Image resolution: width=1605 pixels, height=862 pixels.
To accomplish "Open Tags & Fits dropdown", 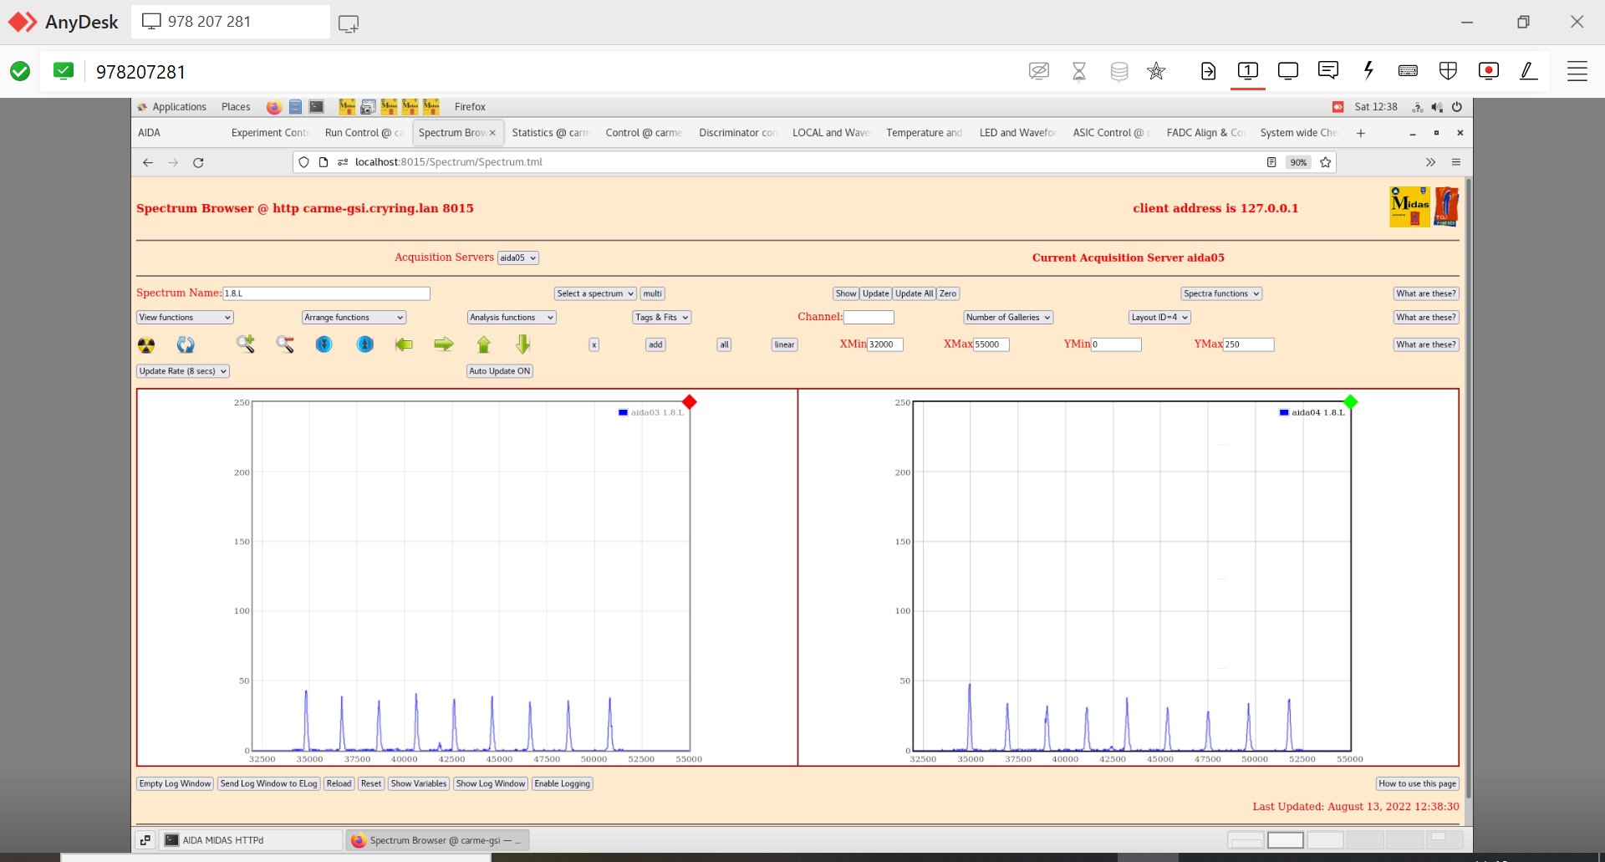I will pos(662,318).
